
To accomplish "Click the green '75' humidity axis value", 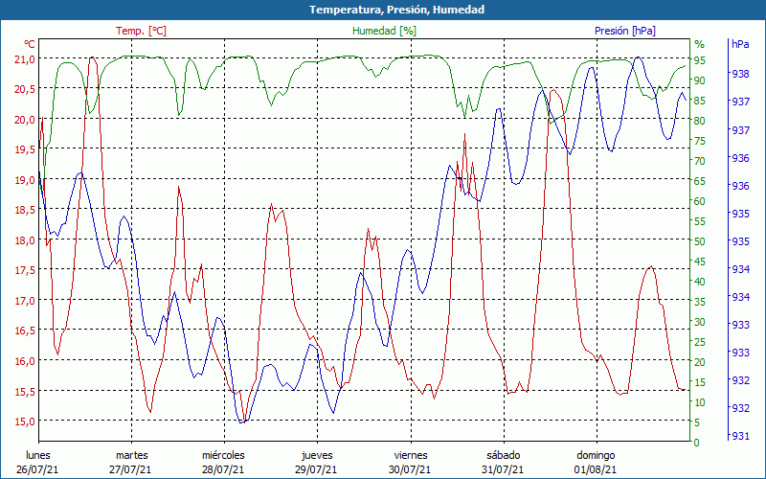I will pyautogui.click(x=700, y=141).
